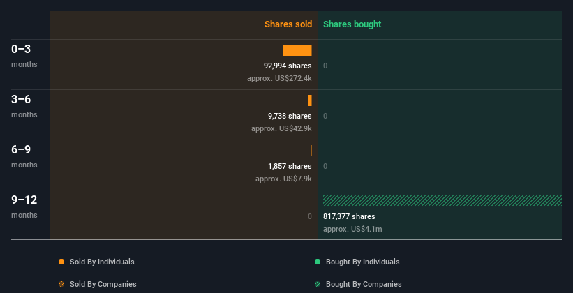Click the orange bar for 0–3 months
This screenshot has width=573, height=293.
pos(297,50)
